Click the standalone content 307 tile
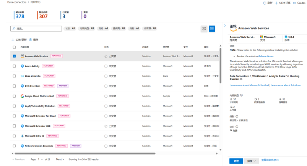307x166 pixels. pos(43,15)
